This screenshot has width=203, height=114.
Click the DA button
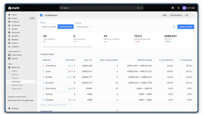point(187,15)
